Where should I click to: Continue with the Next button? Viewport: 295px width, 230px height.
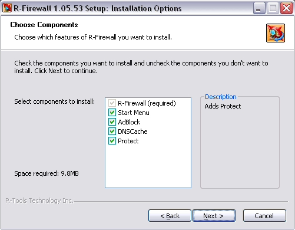214,216
